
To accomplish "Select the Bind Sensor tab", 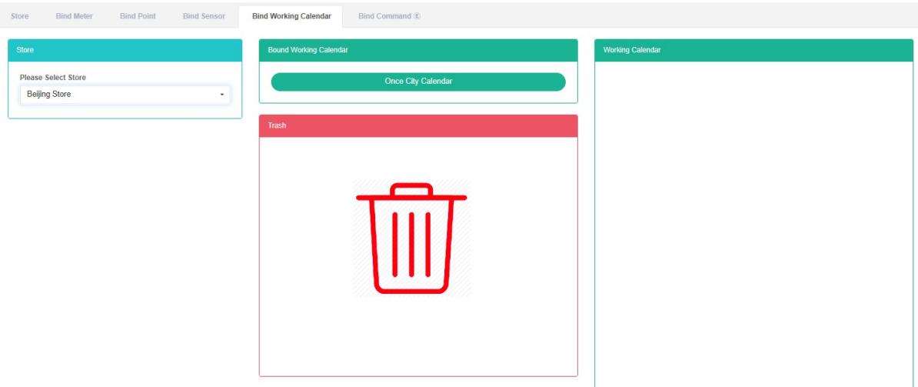I will pos(204,17).
